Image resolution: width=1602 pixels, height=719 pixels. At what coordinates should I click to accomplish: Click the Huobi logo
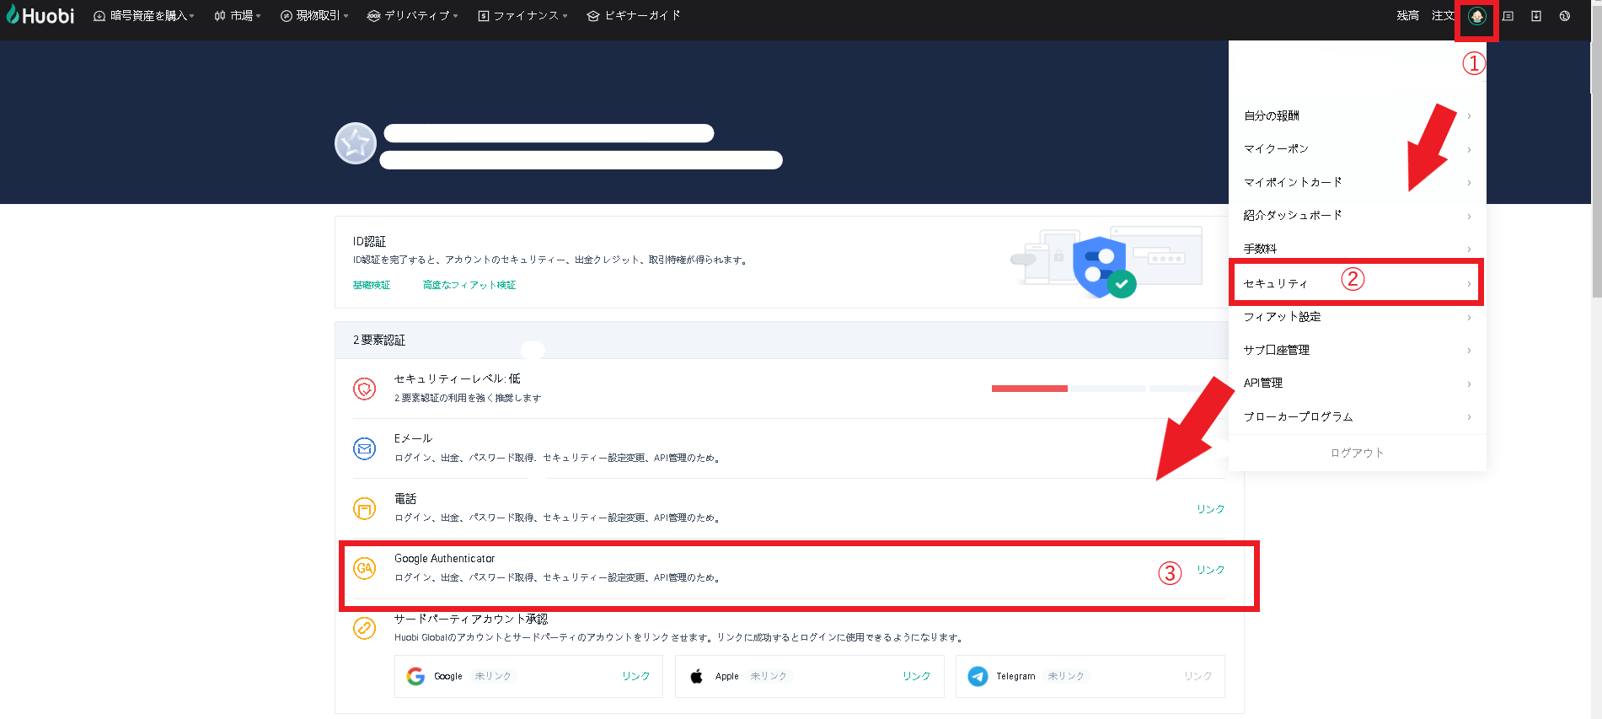point(40,15)
